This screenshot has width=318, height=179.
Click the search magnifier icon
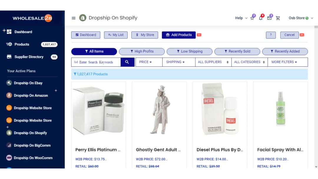(127, 62)
